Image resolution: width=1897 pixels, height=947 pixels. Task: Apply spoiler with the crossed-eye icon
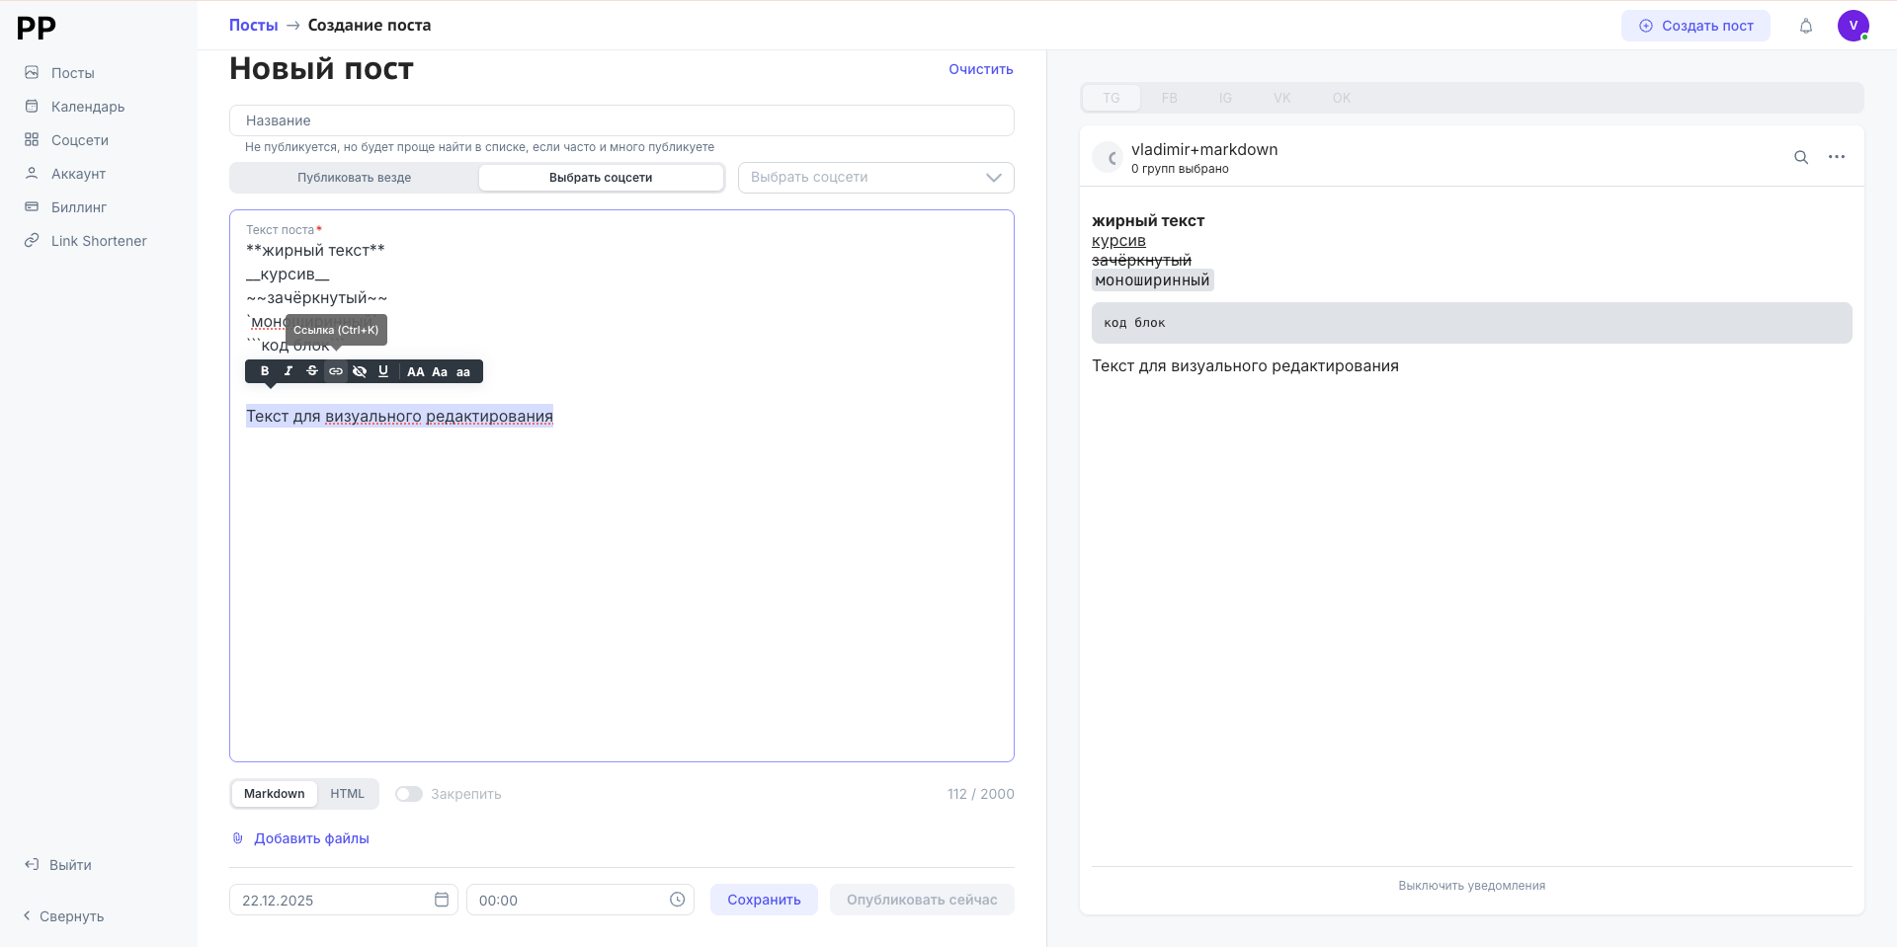360,371
